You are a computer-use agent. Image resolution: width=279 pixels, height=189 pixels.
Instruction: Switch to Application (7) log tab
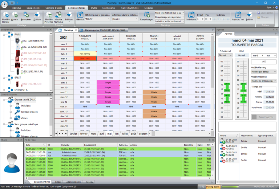tap(73, 182)
